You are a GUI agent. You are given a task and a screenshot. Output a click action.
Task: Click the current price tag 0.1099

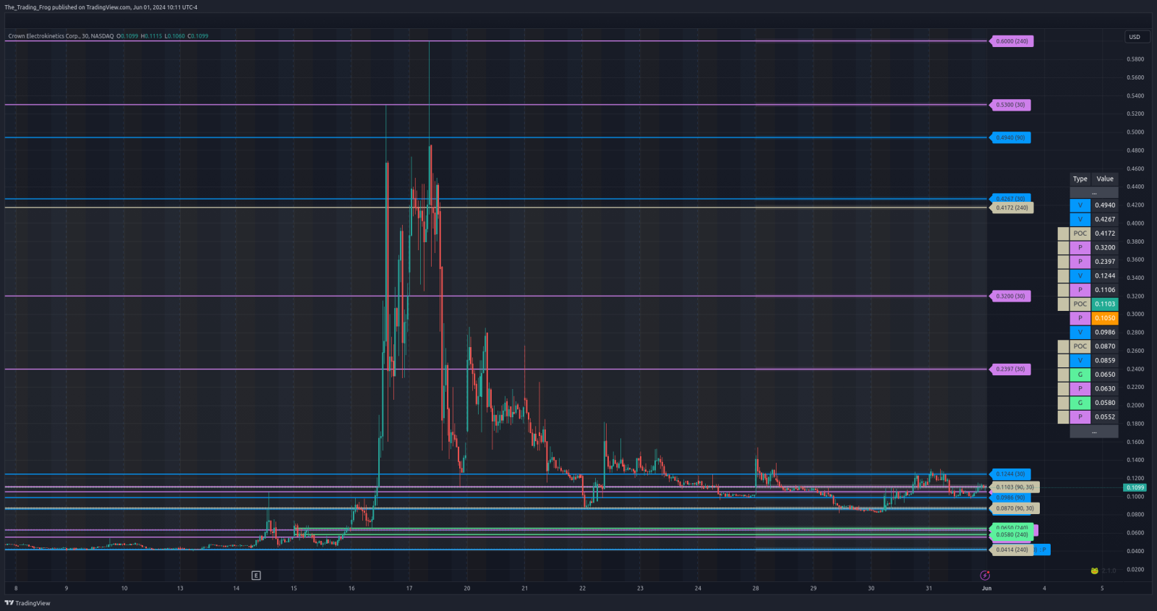[x=1135, y=487]
